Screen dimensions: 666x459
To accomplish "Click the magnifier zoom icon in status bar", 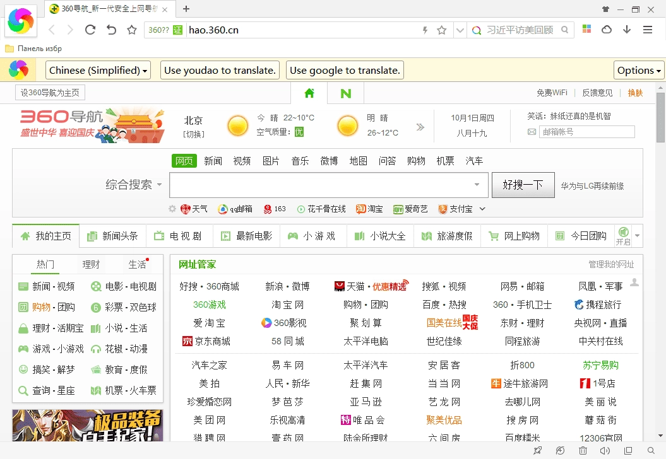I will tap(651, 451).
